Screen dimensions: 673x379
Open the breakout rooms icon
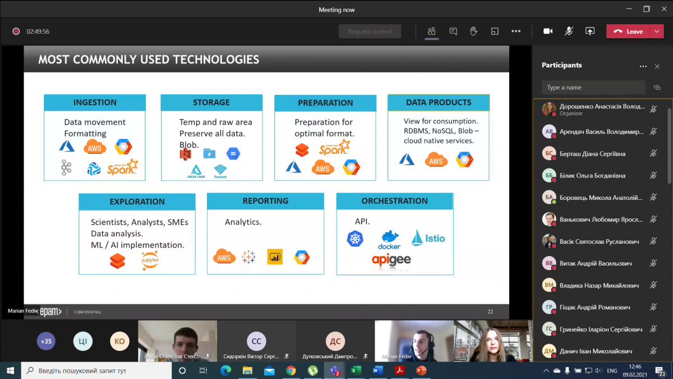pyautogui.click(x=494, y=31)
